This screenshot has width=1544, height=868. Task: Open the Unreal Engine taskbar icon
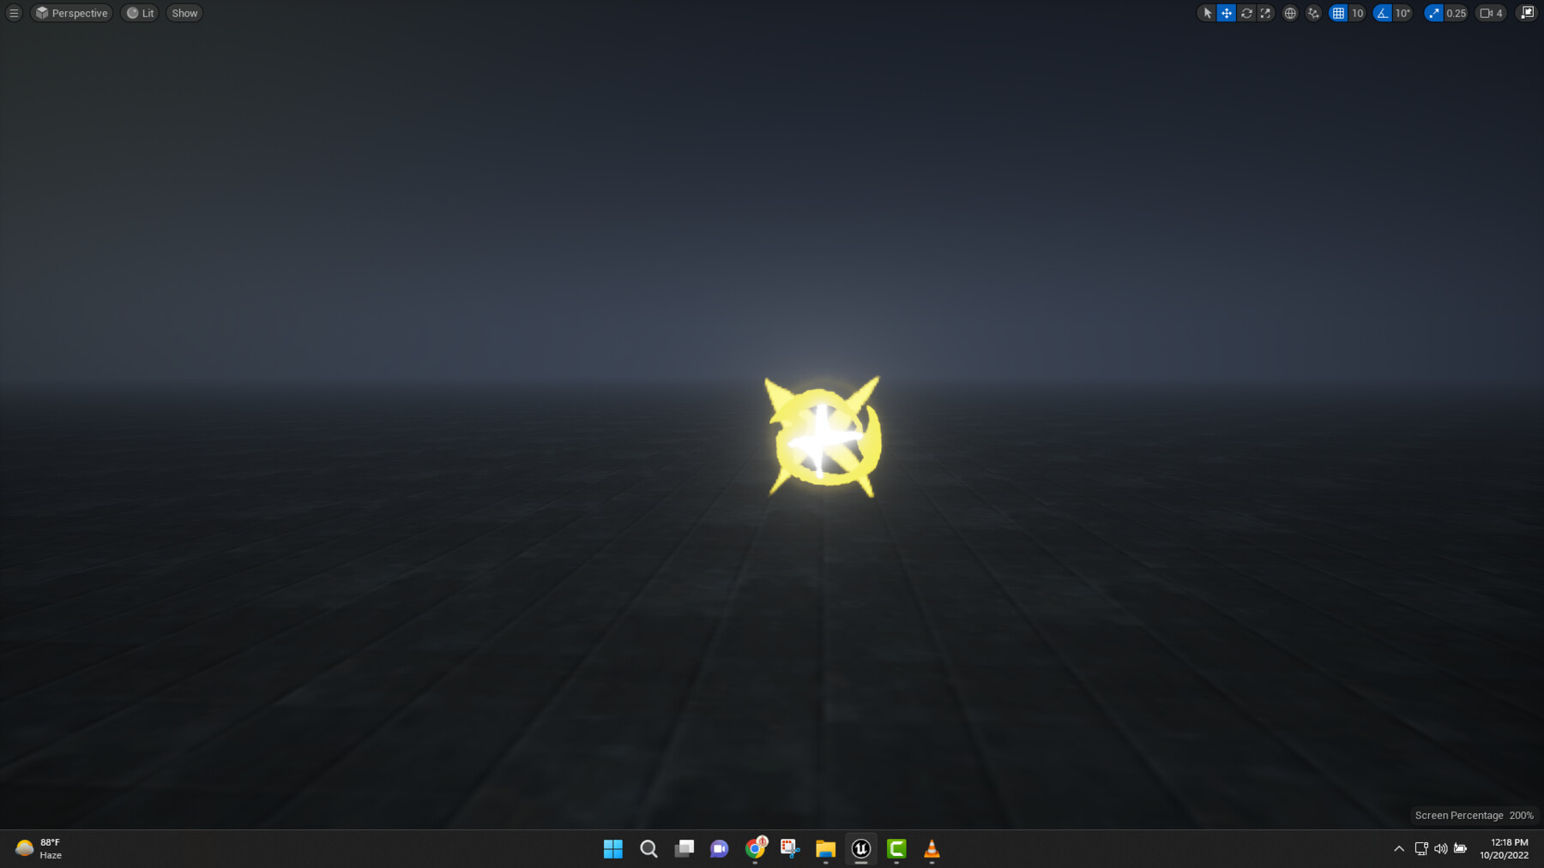[860, 849]
